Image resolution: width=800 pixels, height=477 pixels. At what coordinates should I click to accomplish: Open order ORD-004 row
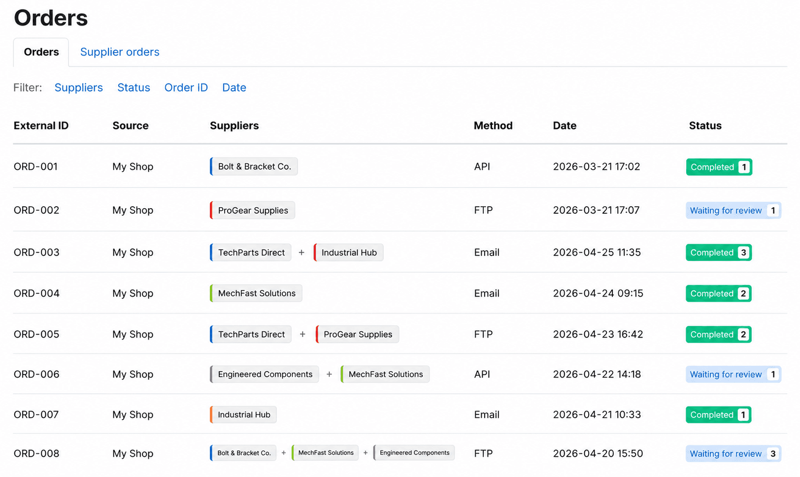400,293
